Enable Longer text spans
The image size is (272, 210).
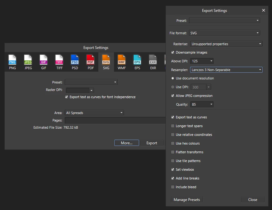tap(173, 126)
